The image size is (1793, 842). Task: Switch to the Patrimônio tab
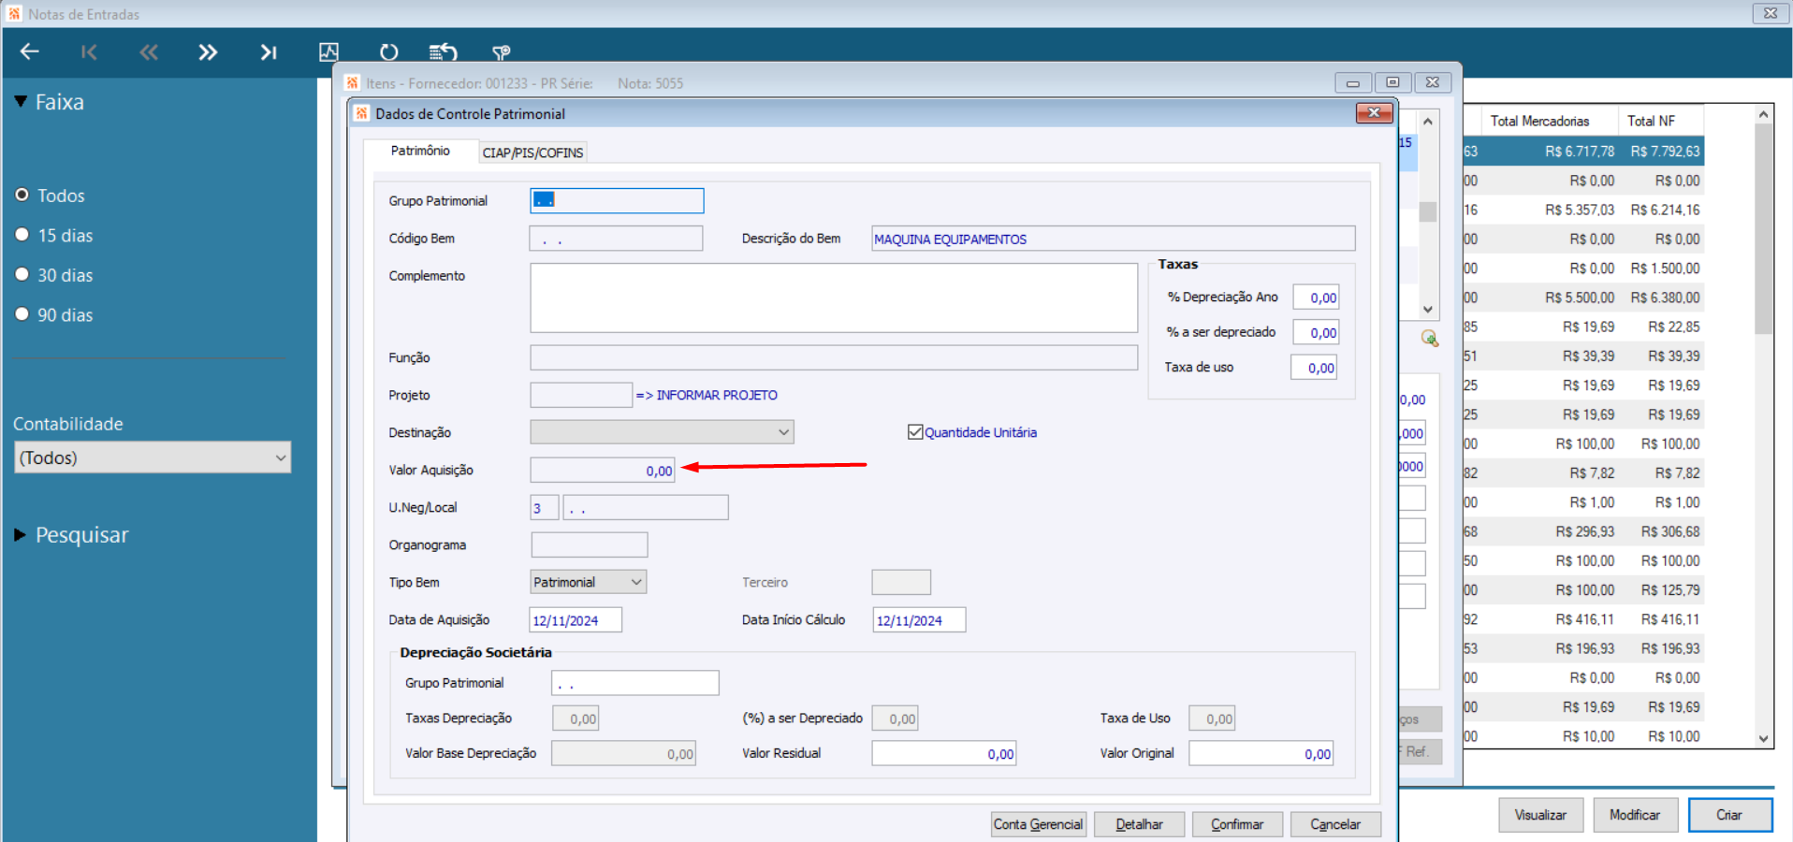point(420,151)
